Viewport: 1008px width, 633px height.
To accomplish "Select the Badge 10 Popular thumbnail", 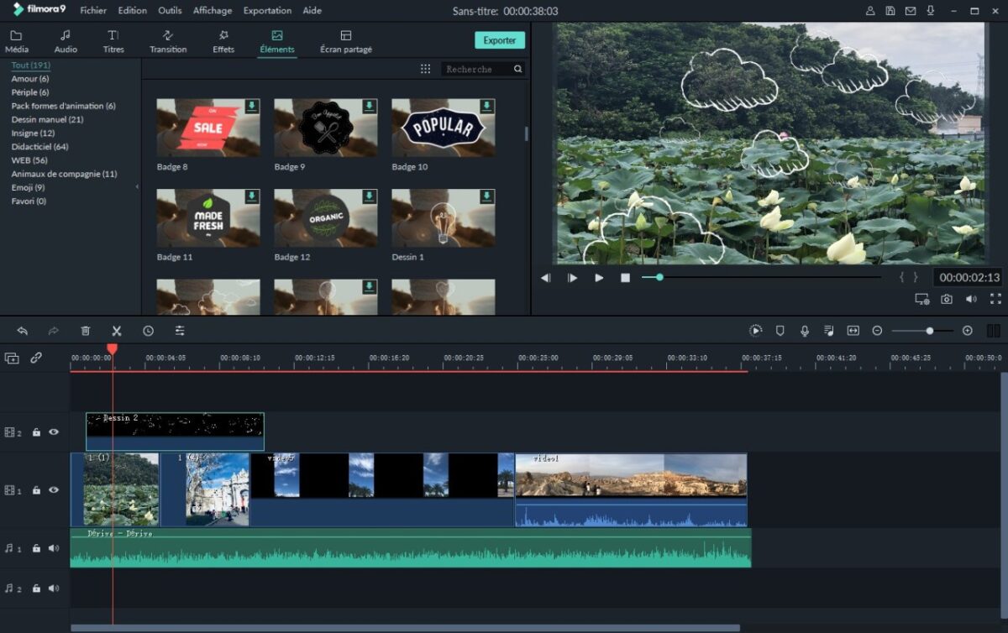I will pos(443,128).
